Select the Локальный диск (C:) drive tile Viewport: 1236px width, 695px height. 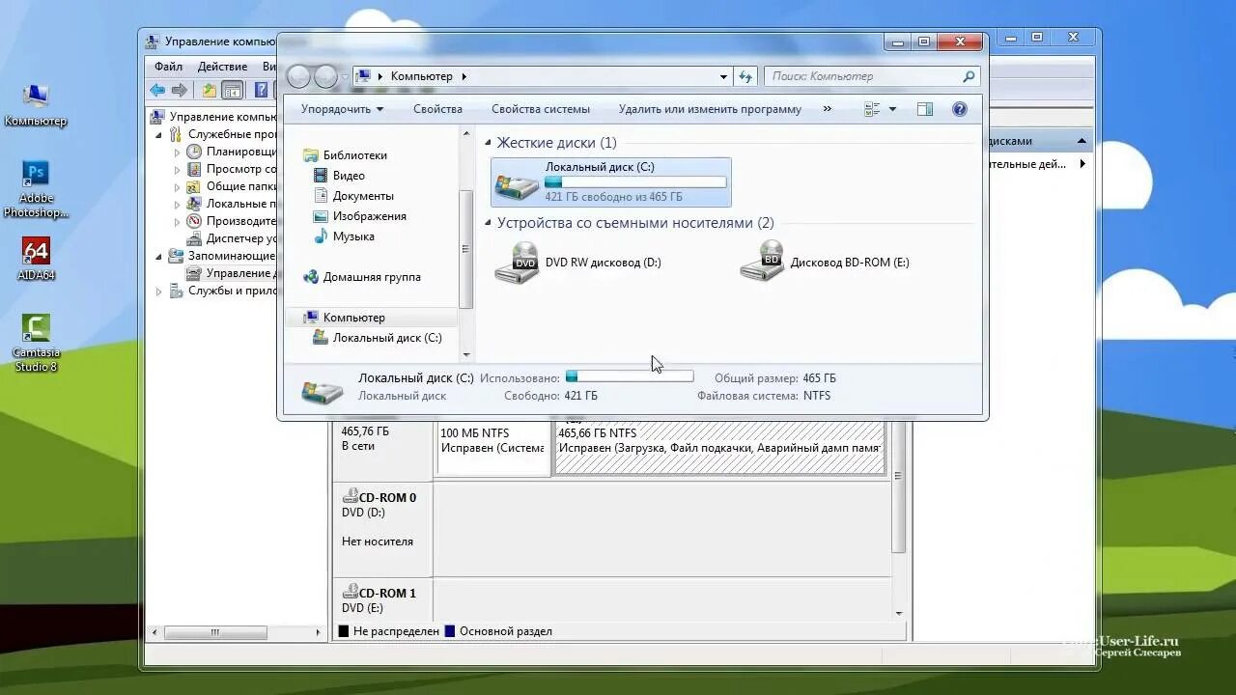pos(611,182)
